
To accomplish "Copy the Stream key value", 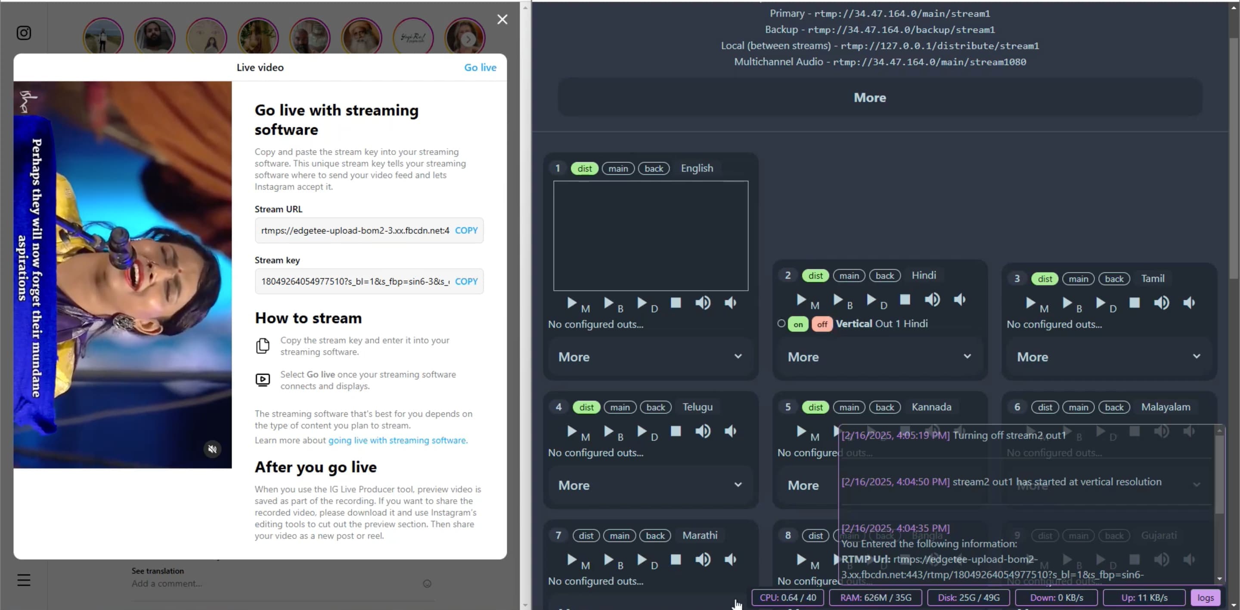I will [466, 281].
